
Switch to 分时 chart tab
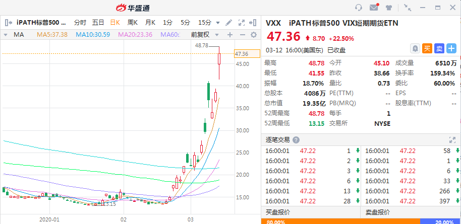click(80, 23)
